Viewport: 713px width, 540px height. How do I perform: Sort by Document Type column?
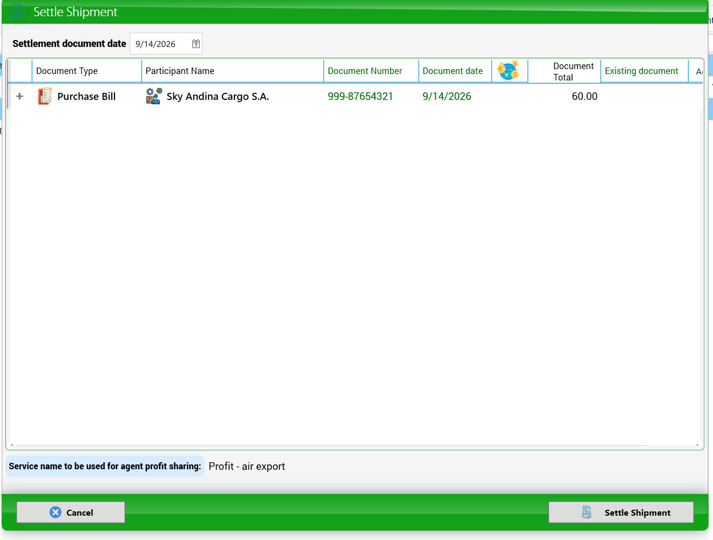pyautogui.click(x=87, y=71)
